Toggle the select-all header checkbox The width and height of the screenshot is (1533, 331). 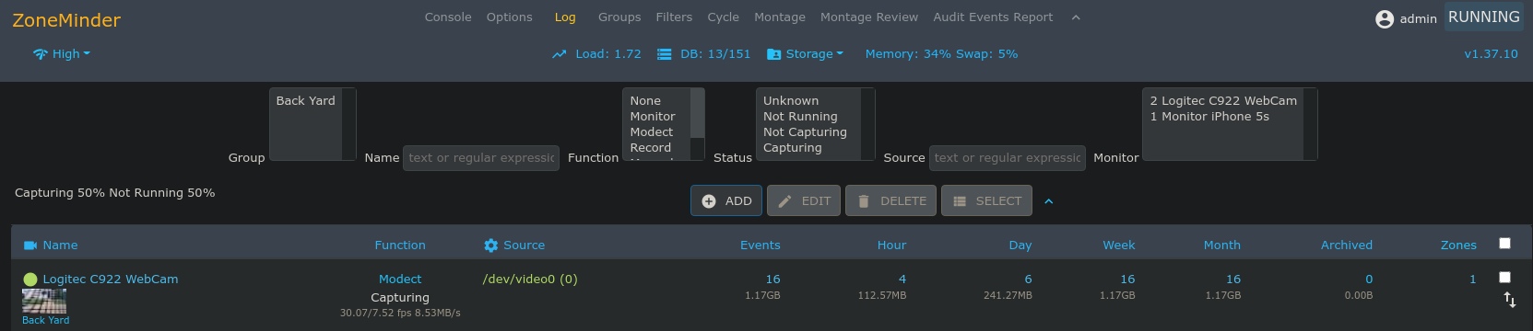click(x=1504, y=244)
